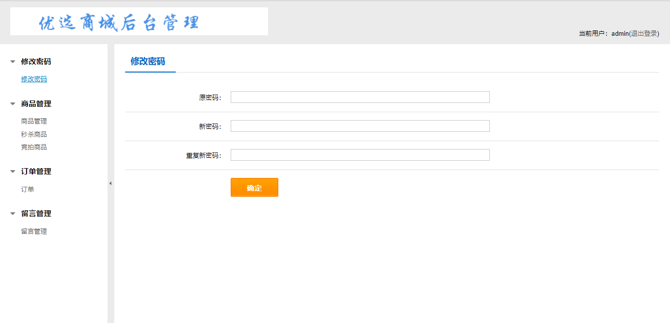Click the 优选商城后台管理 logo banner
This screenshot has width=670, height=323.
139,22
